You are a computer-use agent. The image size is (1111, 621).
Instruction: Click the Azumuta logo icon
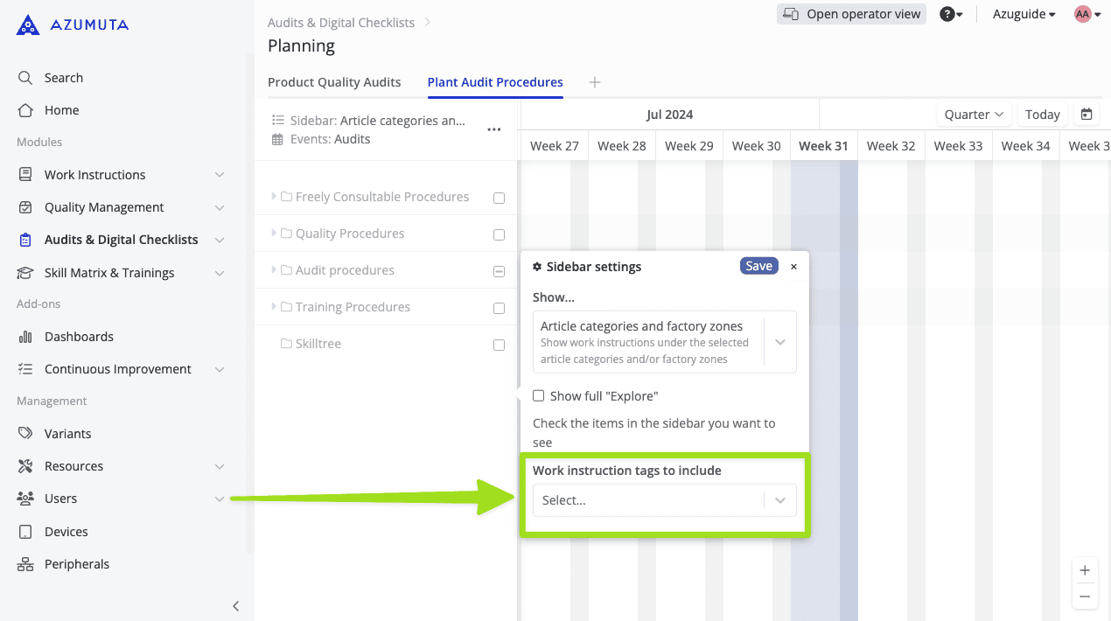(x=28, y=24)
